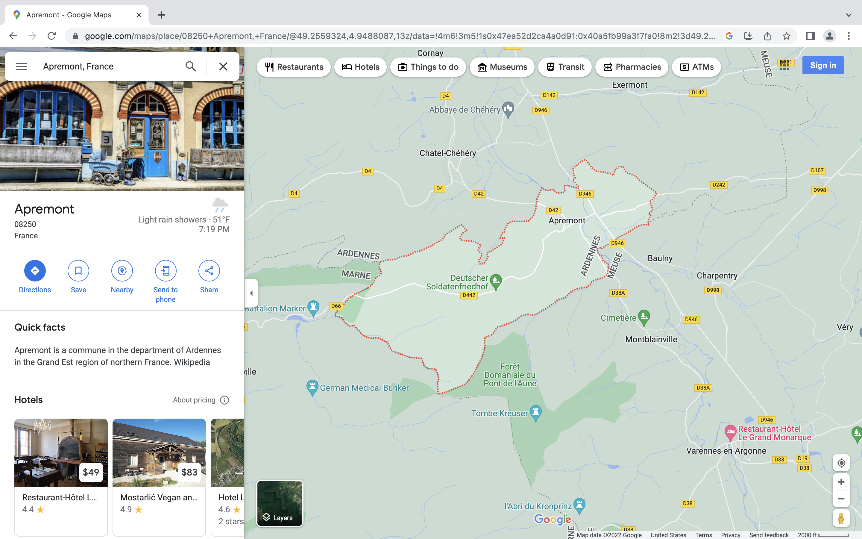Screen dimensions: 862x539
Task: Search nearby with the Nearby icon
Action: coord(122,271)
